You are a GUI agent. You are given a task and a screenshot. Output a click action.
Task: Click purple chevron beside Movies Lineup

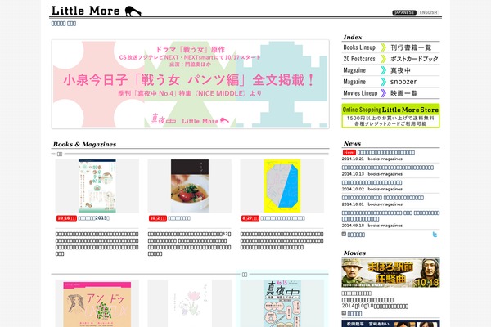383,93
